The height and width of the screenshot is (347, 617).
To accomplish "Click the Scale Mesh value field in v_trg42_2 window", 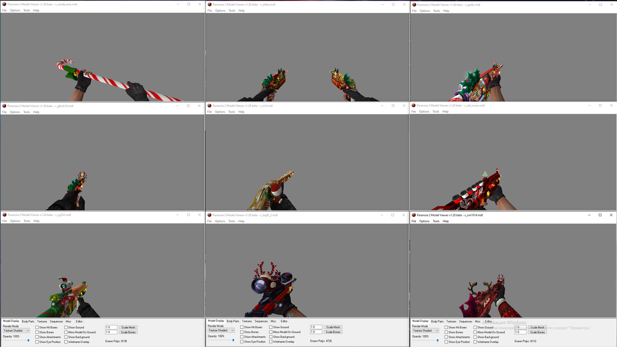I will coord(316,327).
